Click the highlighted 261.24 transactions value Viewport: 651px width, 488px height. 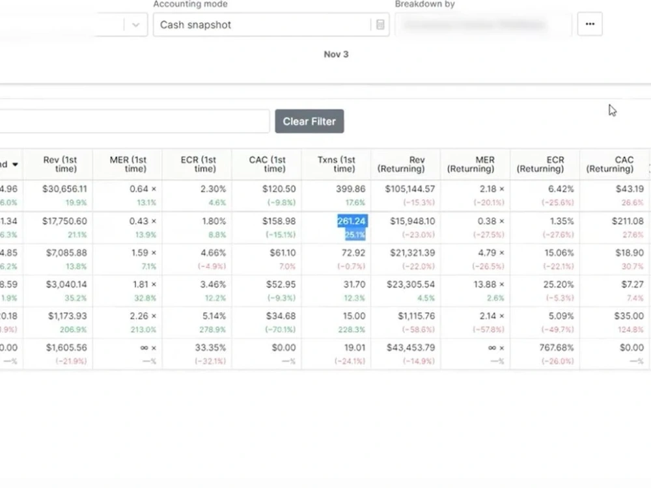coord(352,221)
